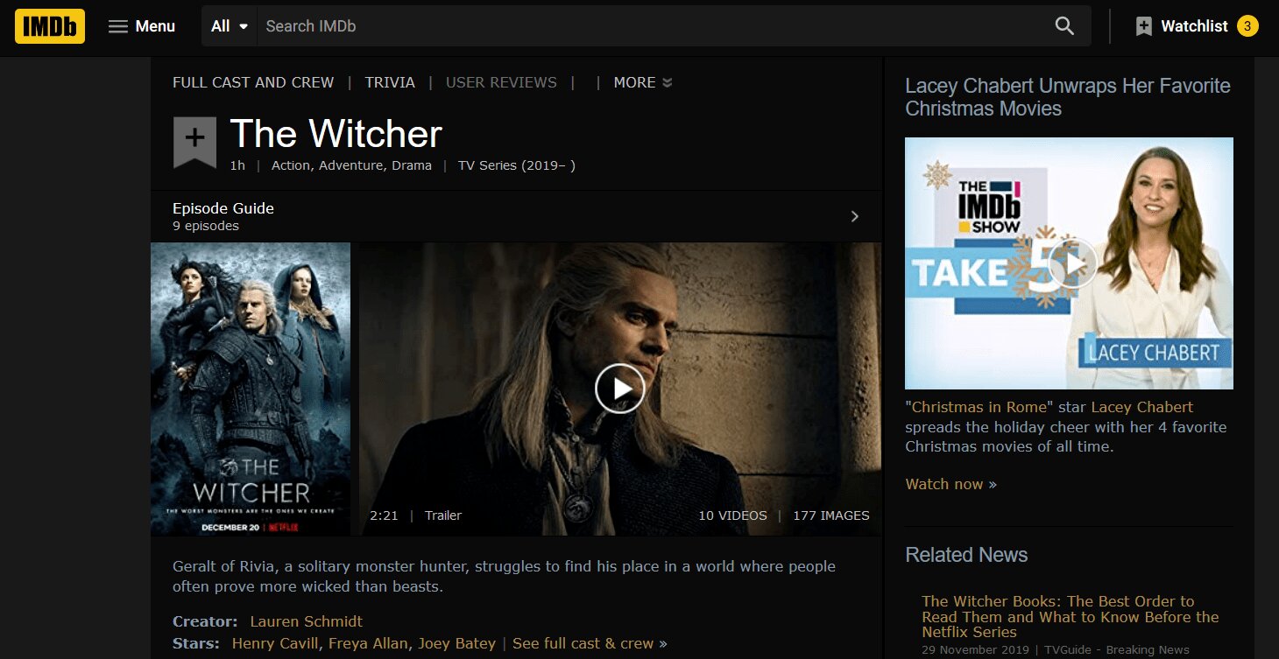Open the Episode Guide via chevron arrow
Screen dimensions: 1279x659
854,216
